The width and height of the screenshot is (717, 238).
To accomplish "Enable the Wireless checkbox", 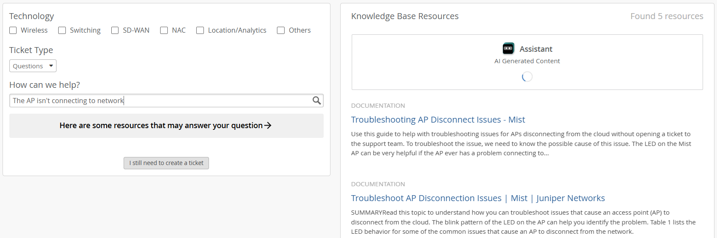I will (13, 31).
